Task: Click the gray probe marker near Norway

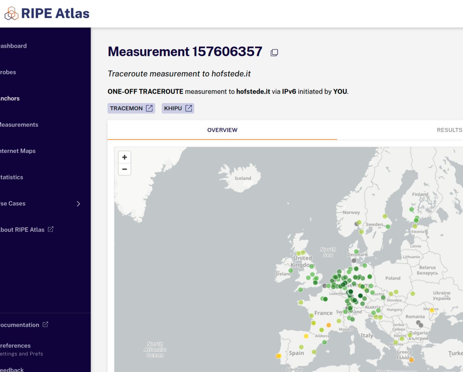Action: 357,224
